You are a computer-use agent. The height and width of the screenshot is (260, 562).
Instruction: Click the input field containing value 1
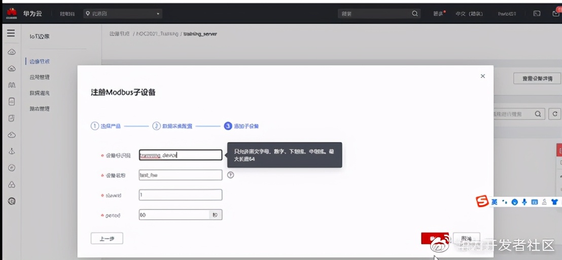[181, 195]
